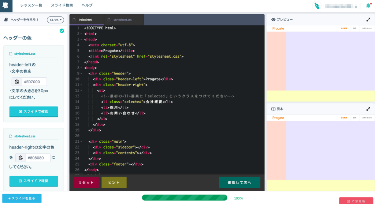This screenshot has height=204, width=375.
Task: Click the 採用 list item on line 15
Action: (x=115, y=108)
